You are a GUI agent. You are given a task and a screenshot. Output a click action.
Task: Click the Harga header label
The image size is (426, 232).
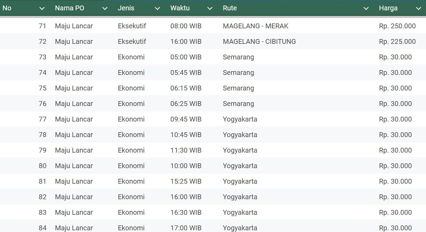tap(388, 8)
